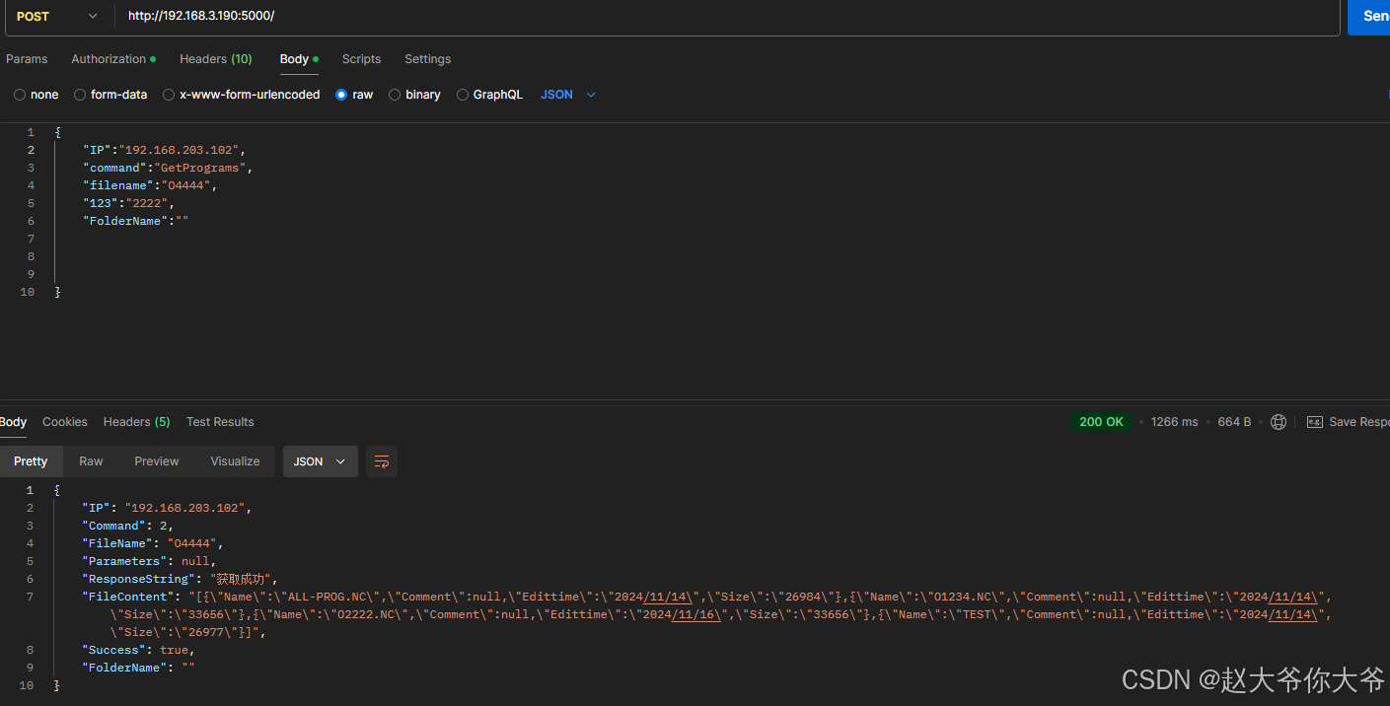1390x706 pixels.
Task: Toggle the wrap lines icon
Action: click(x=382, y=461)
